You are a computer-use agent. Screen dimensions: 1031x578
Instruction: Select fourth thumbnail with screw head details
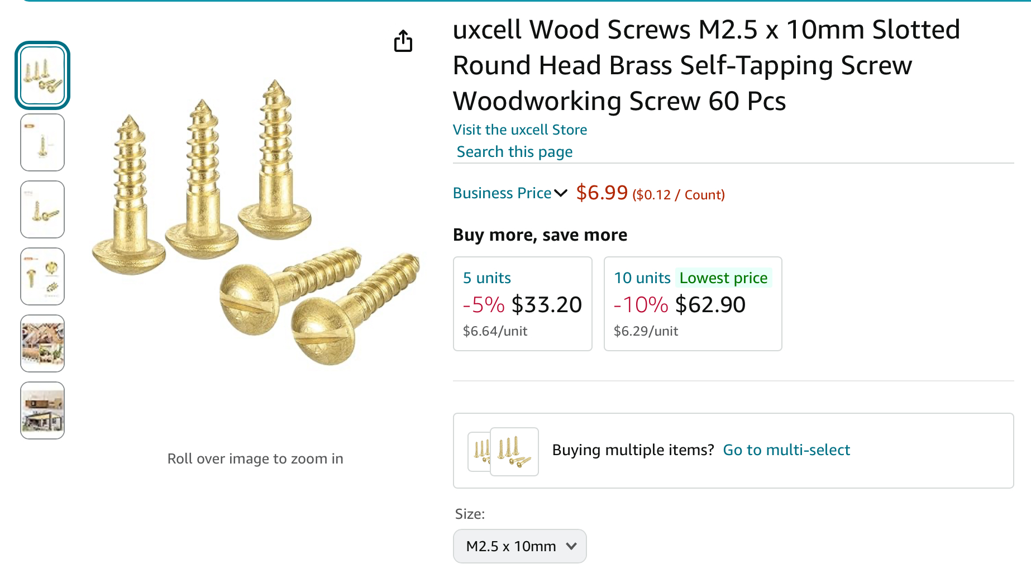click(x=42, y=276)
